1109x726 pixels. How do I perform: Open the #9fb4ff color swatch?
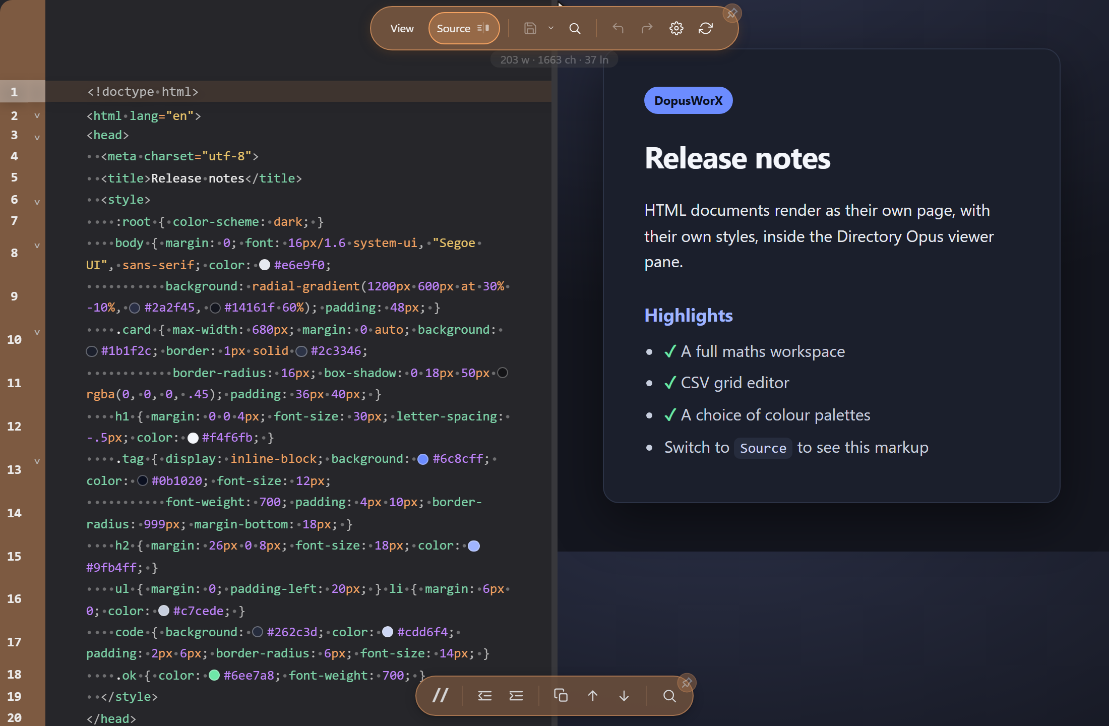tap(474, 546)
